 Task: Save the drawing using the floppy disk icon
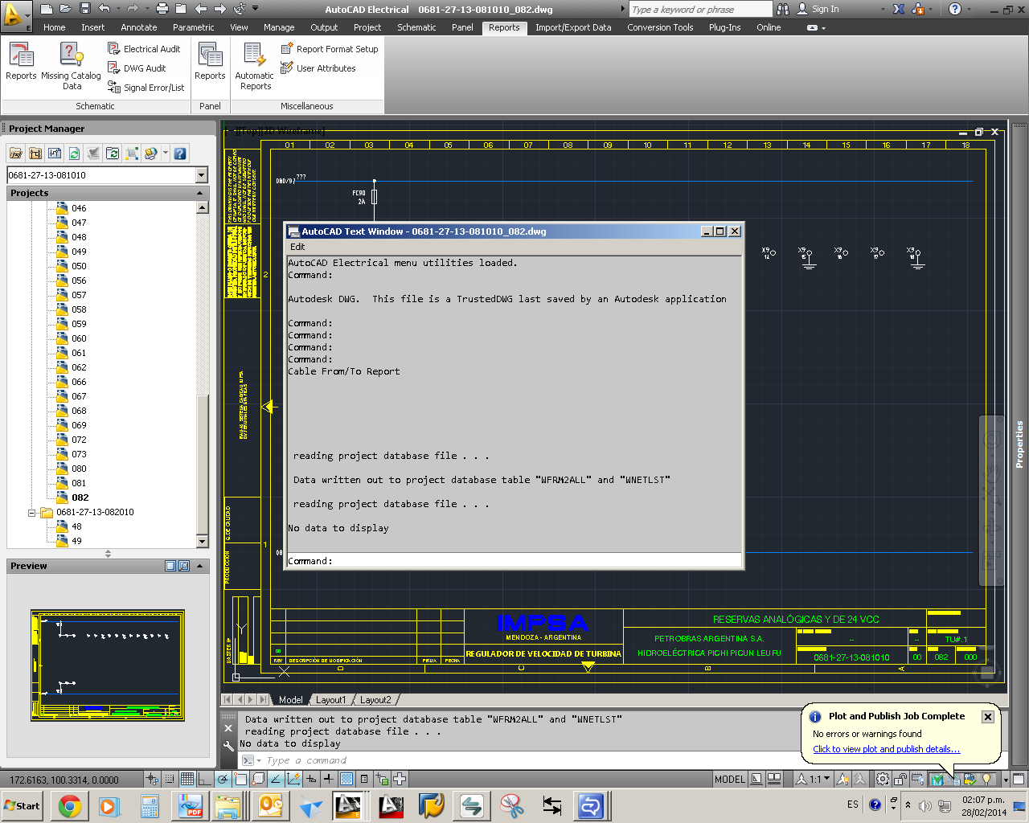pos(85,9)
